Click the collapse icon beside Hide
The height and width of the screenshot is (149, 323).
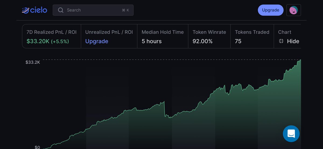coord(281,41)
